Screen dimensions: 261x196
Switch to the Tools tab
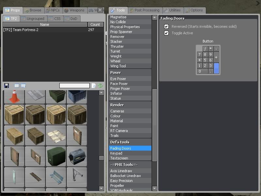coord(118,10)
